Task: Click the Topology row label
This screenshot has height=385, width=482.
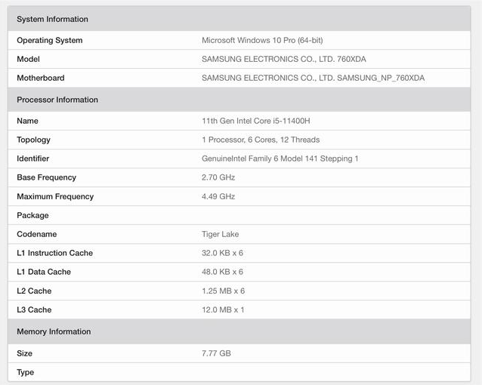Action: pyautogui.click(x=34, y=140)
